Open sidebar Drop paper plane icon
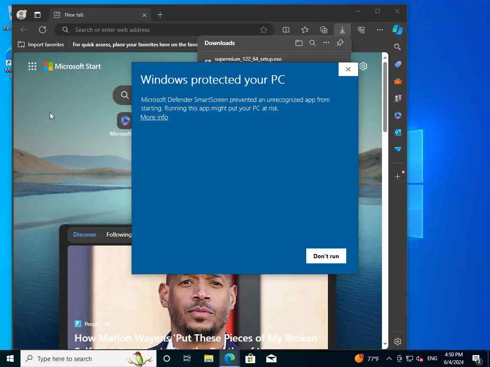The width and height of the screenshot is (490, 367). (398, 149)
